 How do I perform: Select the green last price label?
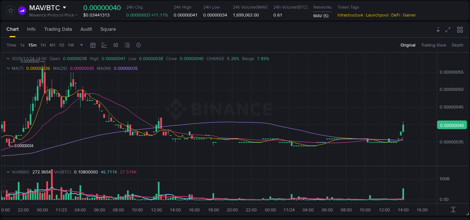click(452, 125)
